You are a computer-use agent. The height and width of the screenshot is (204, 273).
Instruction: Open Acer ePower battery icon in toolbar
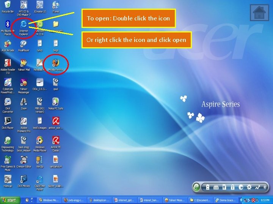click(x=207, y=187)
